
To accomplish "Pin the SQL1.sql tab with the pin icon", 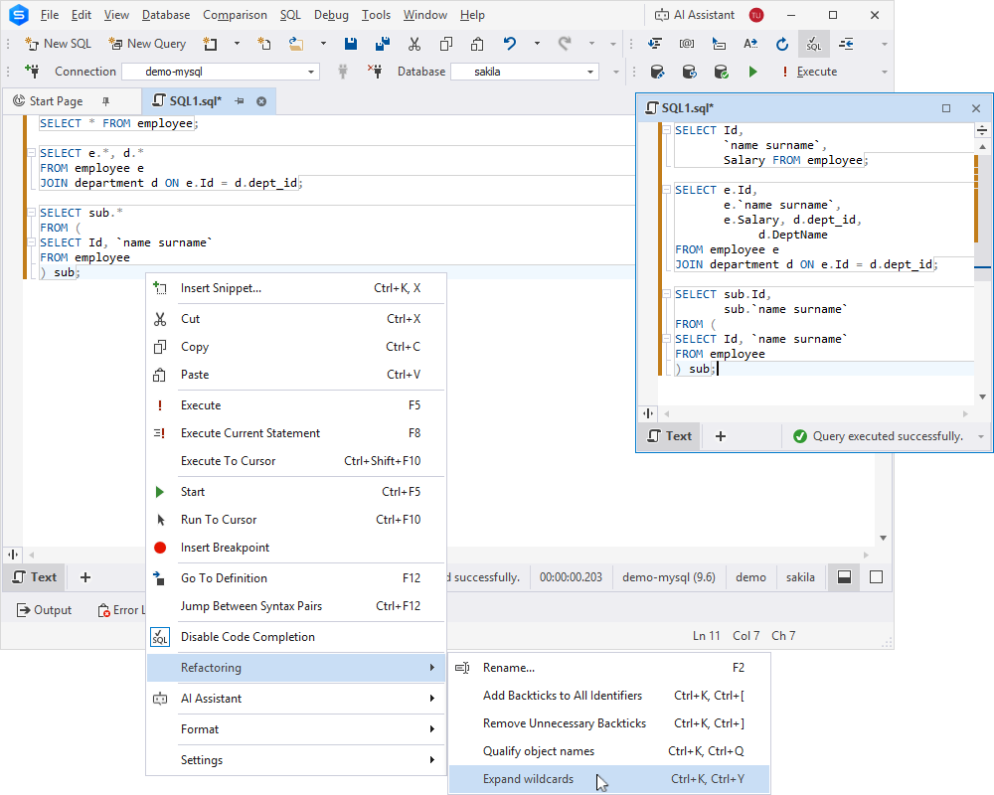I will pyautogui.click(x=240, y=101).
